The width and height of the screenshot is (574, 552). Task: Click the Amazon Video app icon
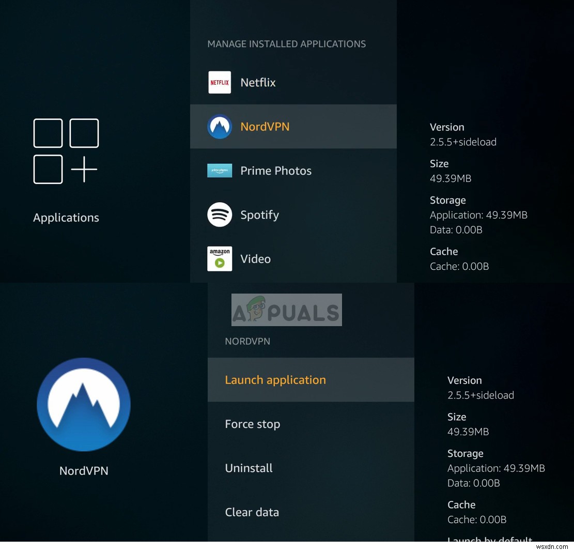coord(220,258)
